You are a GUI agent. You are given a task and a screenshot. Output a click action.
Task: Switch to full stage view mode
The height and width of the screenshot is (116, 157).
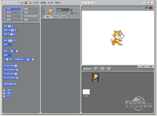(148, 3)
